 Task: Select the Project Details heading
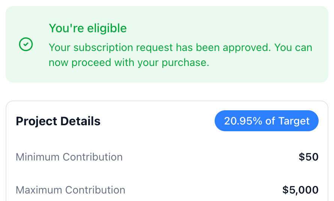[58, 121]
